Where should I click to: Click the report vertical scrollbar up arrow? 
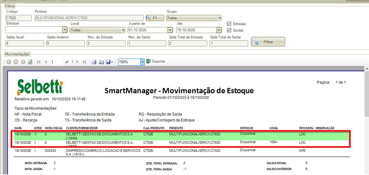(x=367, y=68)
